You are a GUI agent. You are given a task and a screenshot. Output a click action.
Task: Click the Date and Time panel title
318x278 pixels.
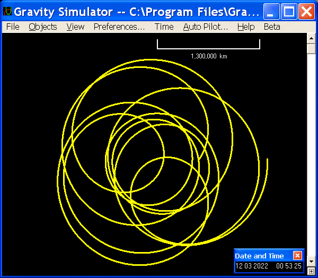(x=259, y=256)
